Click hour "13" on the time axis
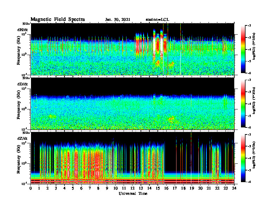The image size is (279, 216). point(141,188)
